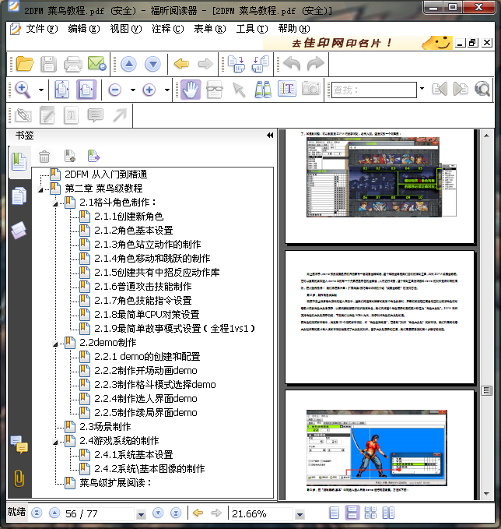Open the 工具(T) menu

tap(252, 29)
